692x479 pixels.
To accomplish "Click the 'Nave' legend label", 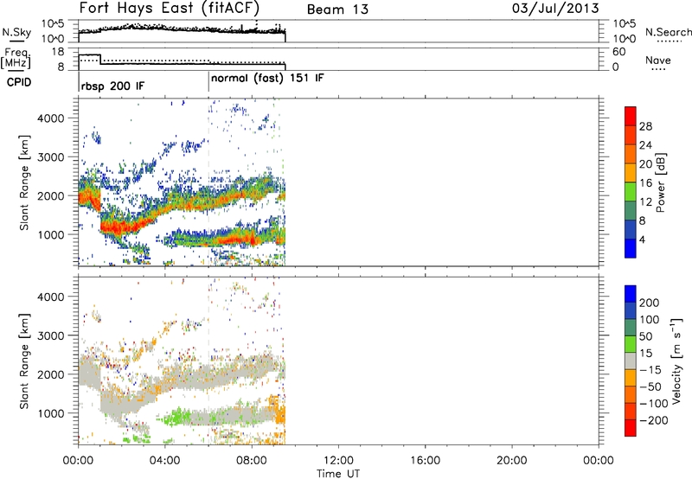I will (658, 60).
